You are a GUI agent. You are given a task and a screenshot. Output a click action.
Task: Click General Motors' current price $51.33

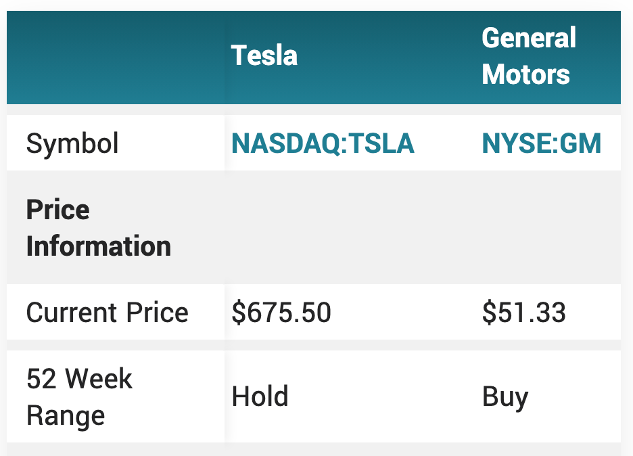click(523, 313)
